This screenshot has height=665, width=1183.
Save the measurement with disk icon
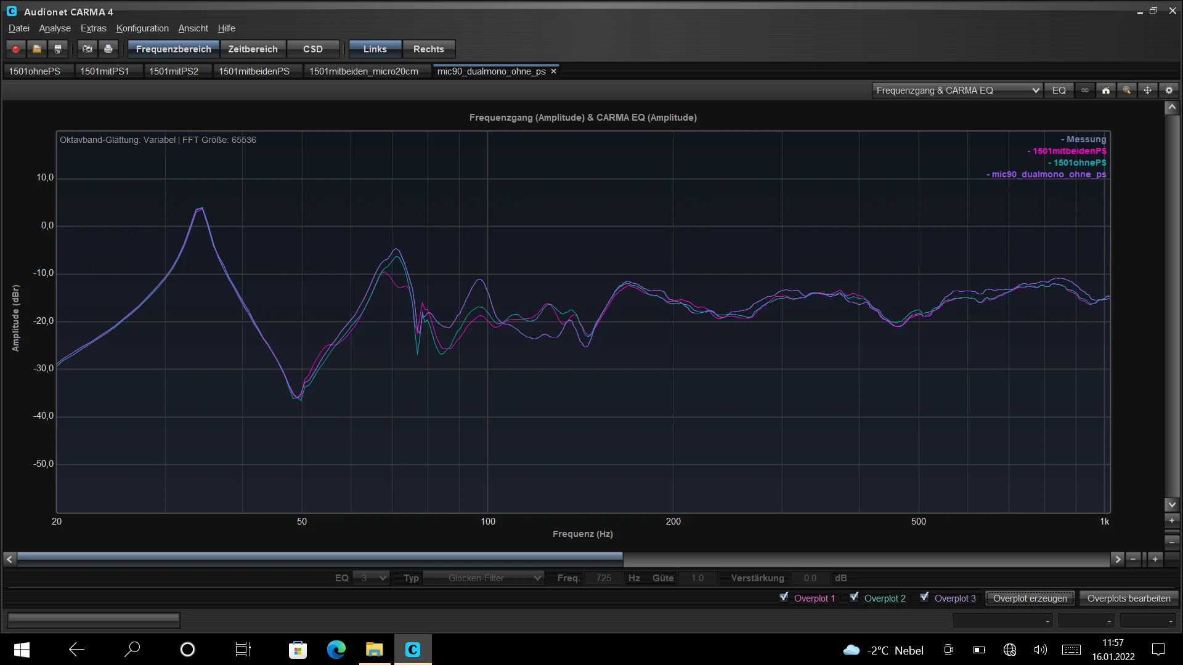click(58, 49)
